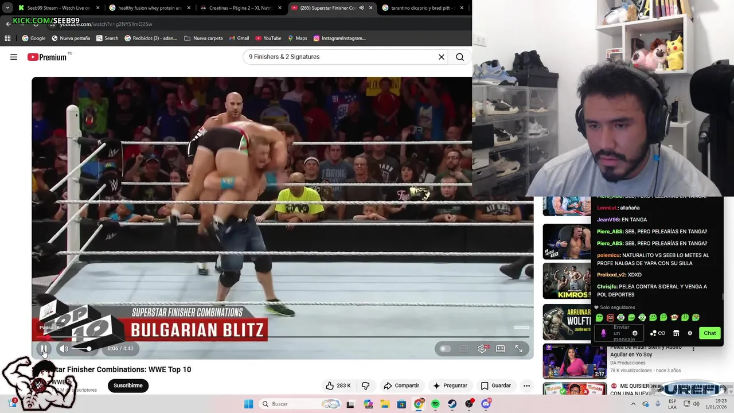Click the purple microphone chat icon
This screenshot has height=413, width=734.
click(x=603, y=333)
